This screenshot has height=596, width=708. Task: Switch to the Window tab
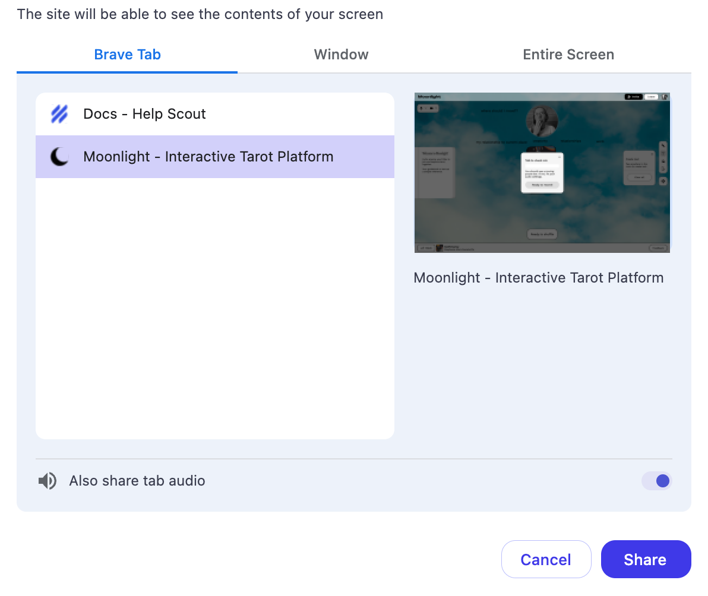tap(342, 55)
